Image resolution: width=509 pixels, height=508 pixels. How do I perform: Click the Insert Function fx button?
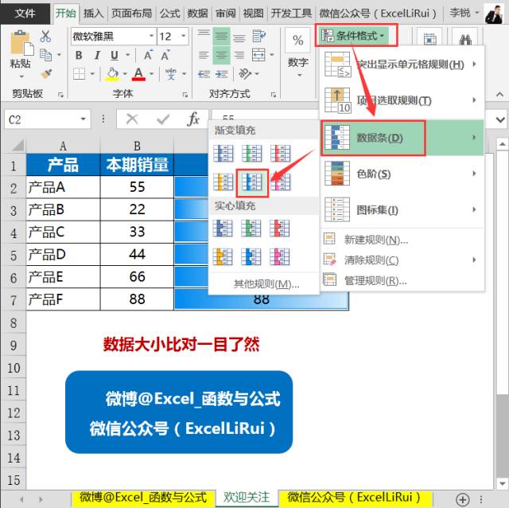click(193, 119)
